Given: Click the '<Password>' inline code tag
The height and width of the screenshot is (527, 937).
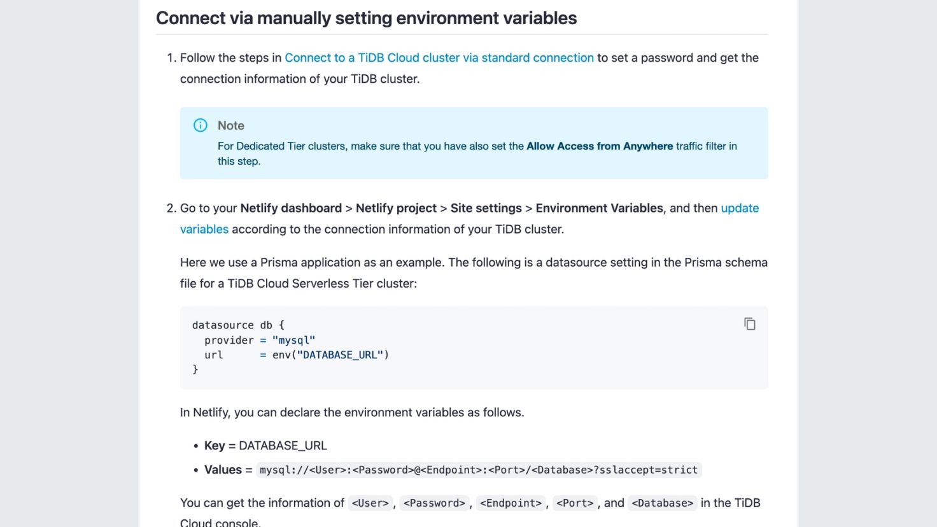Looking at the screenshot, I should [434, 503].
